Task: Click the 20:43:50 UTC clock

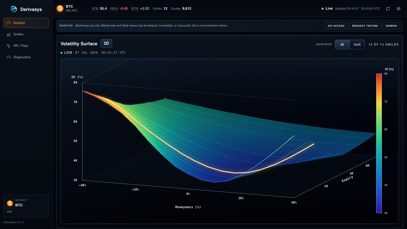Action: point(370,9)
